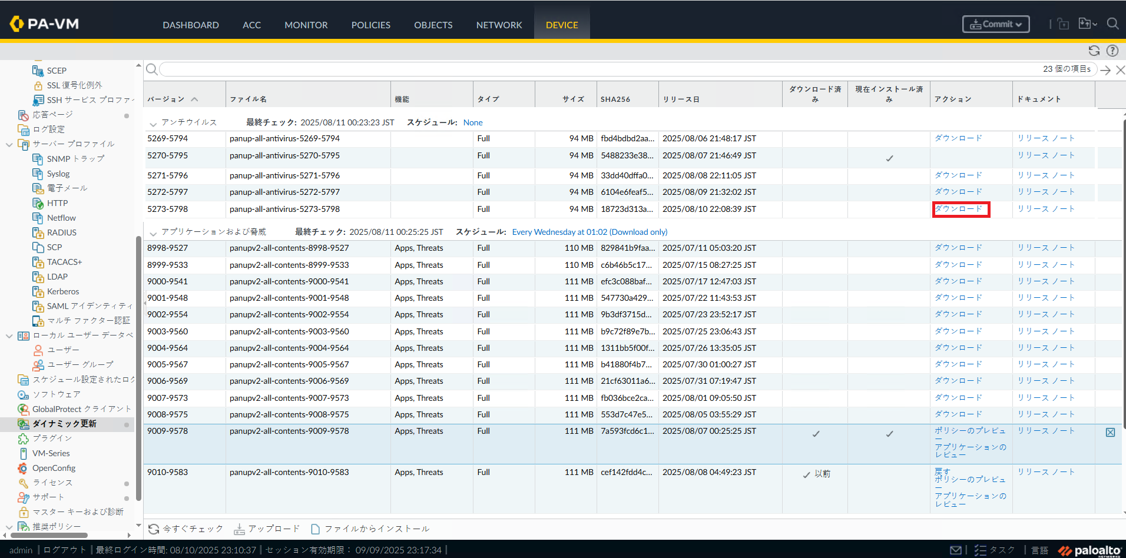This screenshot has width=1126, height=558.
Task: Open the Plugins item in sidebar
Action: coord(52,439)
